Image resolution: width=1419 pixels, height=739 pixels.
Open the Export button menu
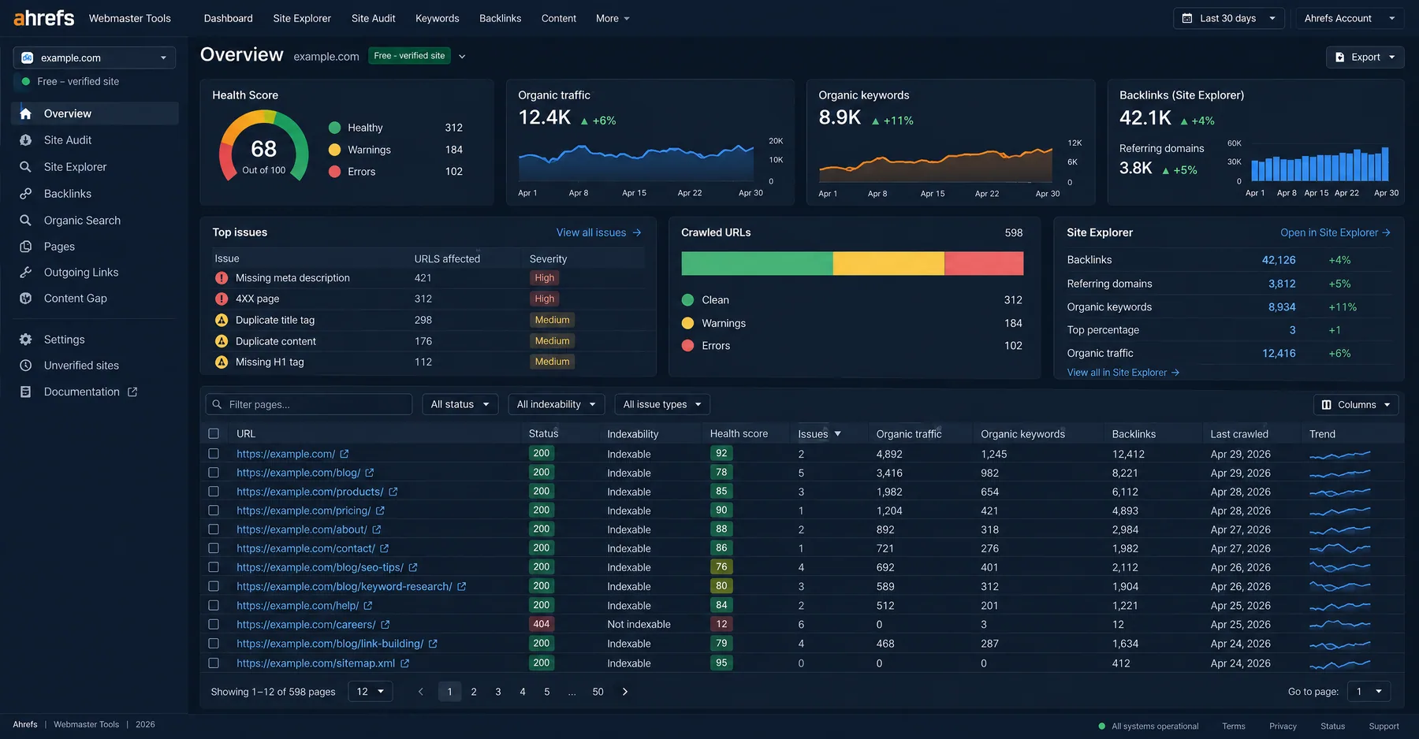point(1365,58)
